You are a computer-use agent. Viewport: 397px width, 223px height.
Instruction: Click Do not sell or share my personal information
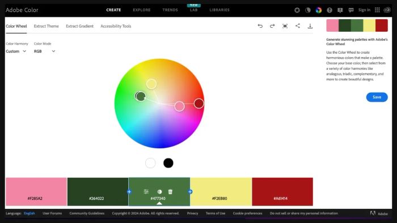point(304,213)
